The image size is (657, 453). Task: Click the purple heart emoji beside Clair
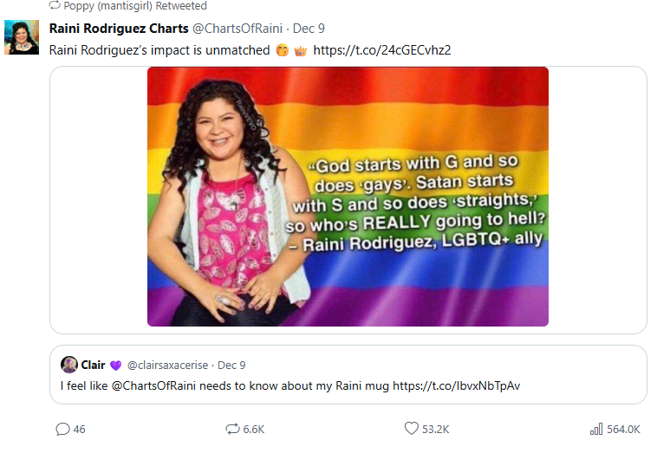pos(115,366)
